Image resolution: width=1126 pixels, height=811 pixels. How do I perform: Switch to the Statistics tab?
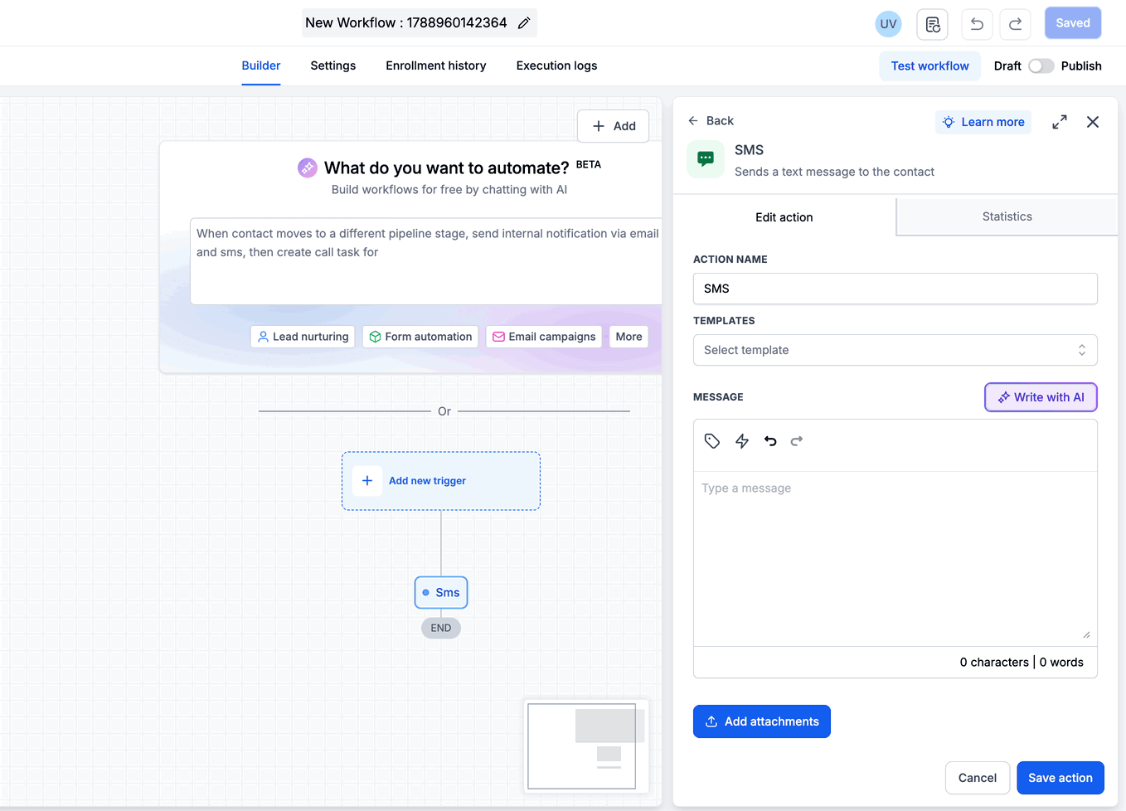click(x=1007, y=216)
